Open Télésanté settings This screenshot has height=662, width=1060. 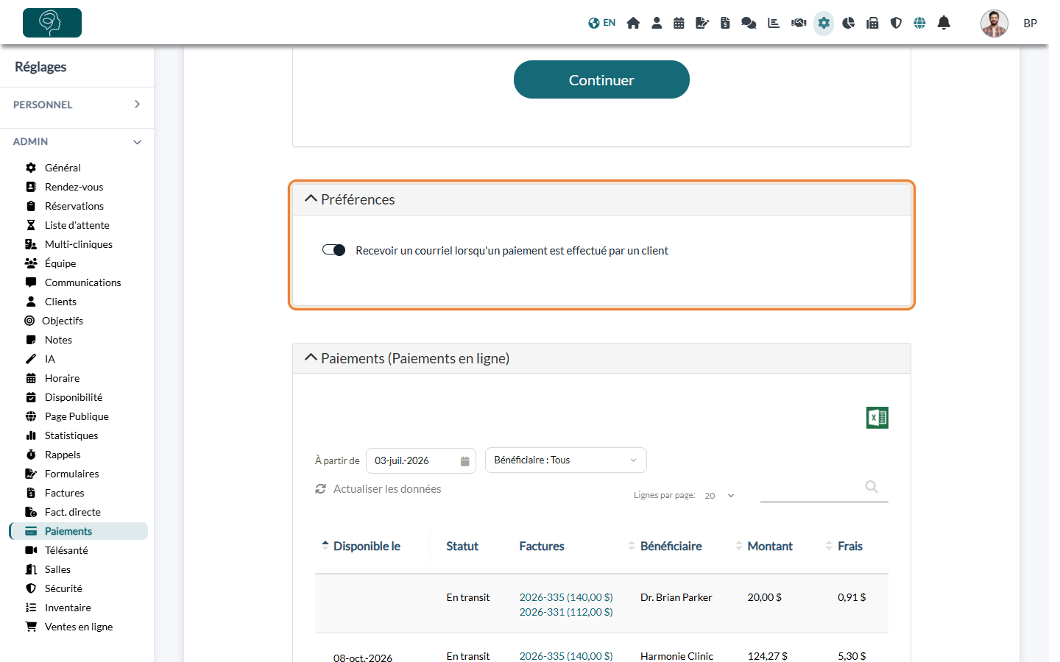click(66, 550)
